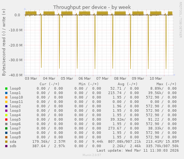Click the Bytes/second read/write axis title

(4, 42)
